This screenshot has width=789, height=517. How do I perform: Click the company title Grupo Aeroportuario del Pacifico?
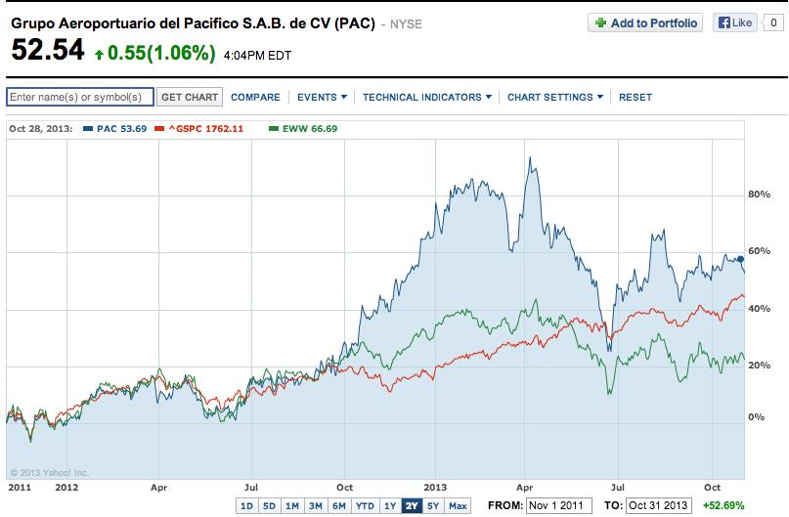193,23
